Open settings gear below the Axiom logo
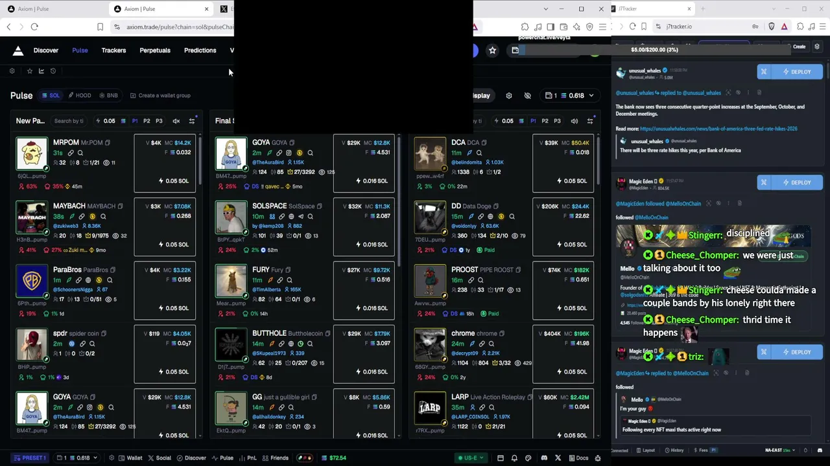 pyautogui.click(x=12, y=71)
